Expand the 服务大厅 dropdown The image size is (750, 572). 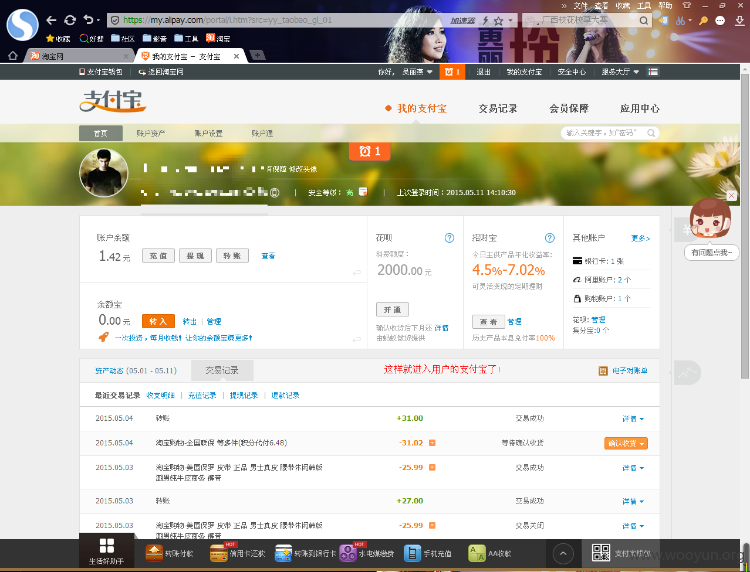point(620,71)
